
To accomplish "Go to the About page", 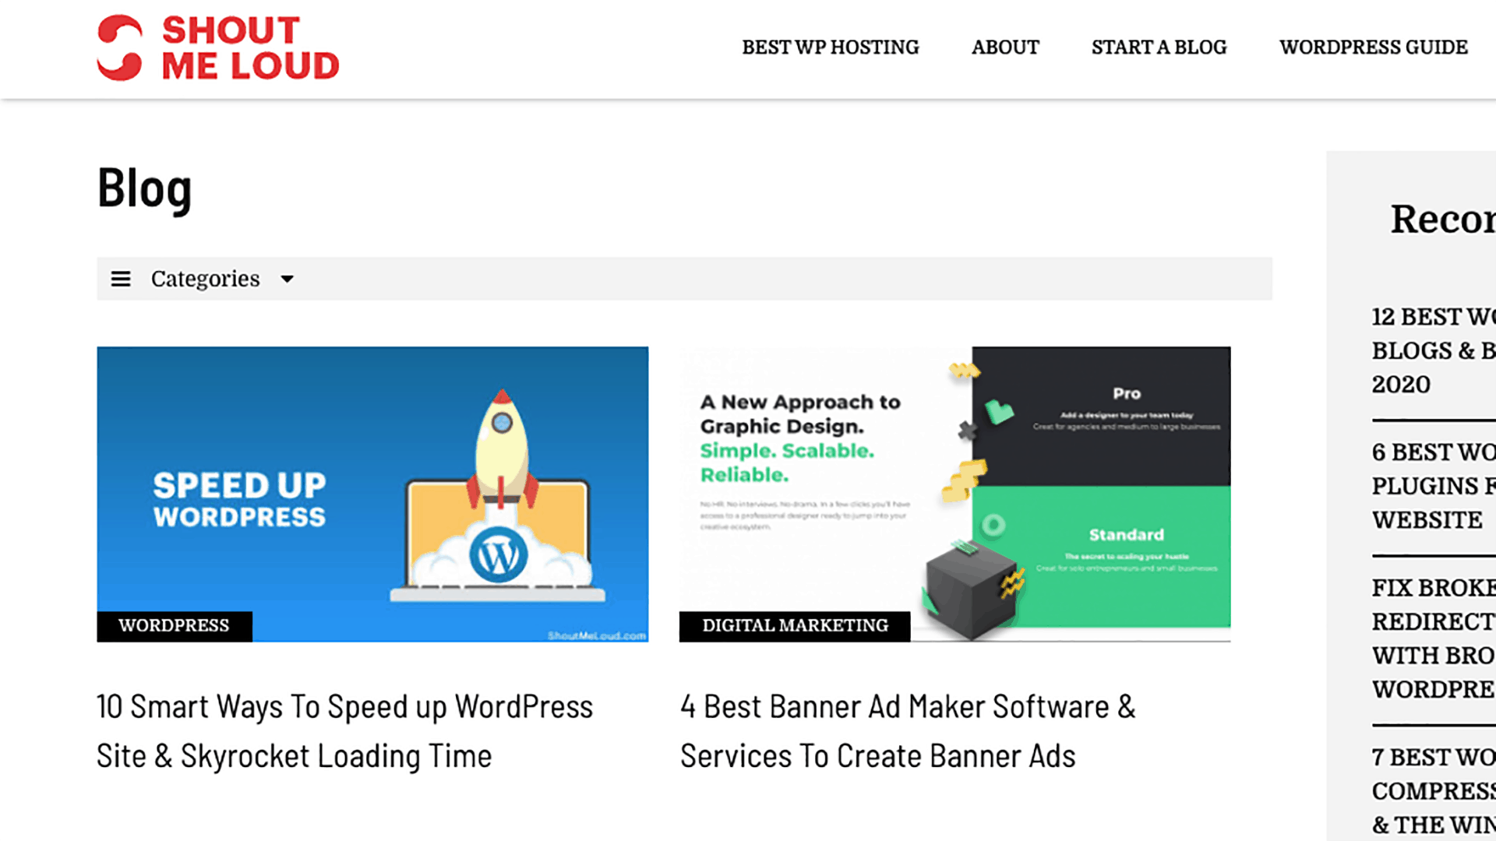I will click(x=1004, y=48).
